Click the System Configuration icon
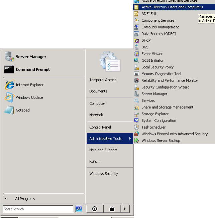 (x=136, y=121)
